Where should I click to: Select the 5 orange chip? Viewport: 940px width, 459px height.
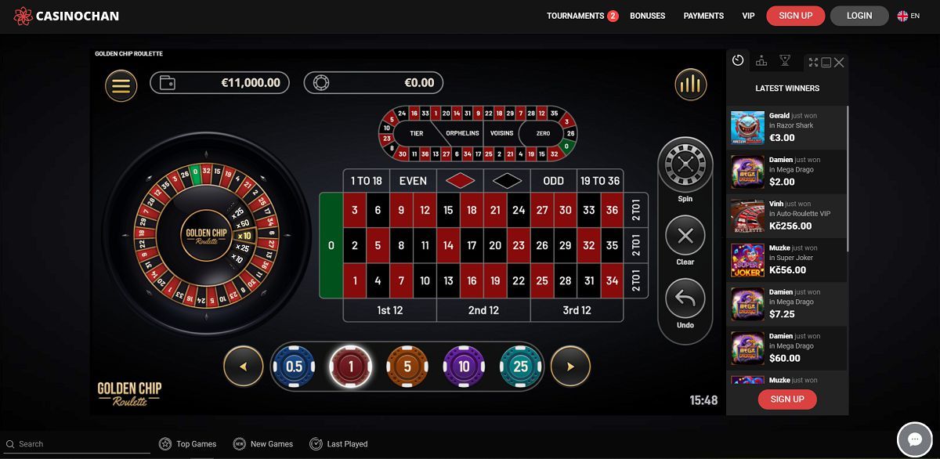coord(407,367)
